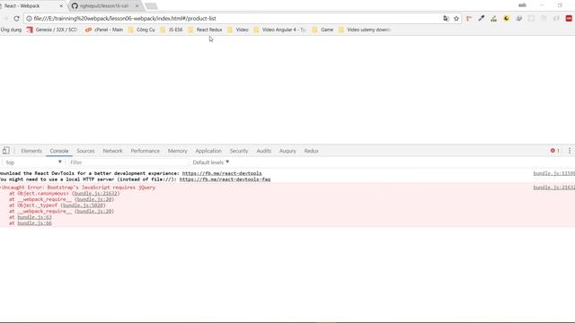Screen dimensions: 575x323
Task: Click the at __webpack_require__ first stack line
Action: click(x=62, y=199)
